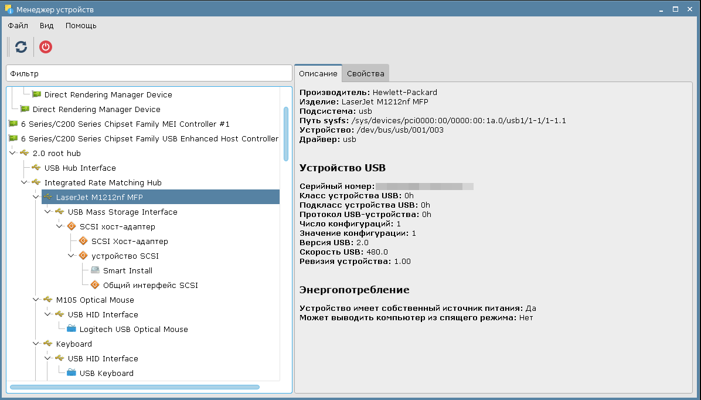Viewport: 701px width, 400px height.
Task: Select the USB Mass Storage Interface item
Action: 122,212
